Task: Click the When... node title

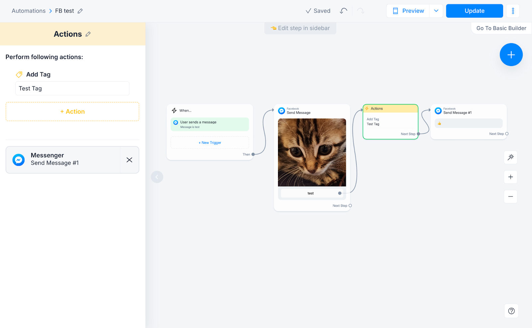Action: 185,111
